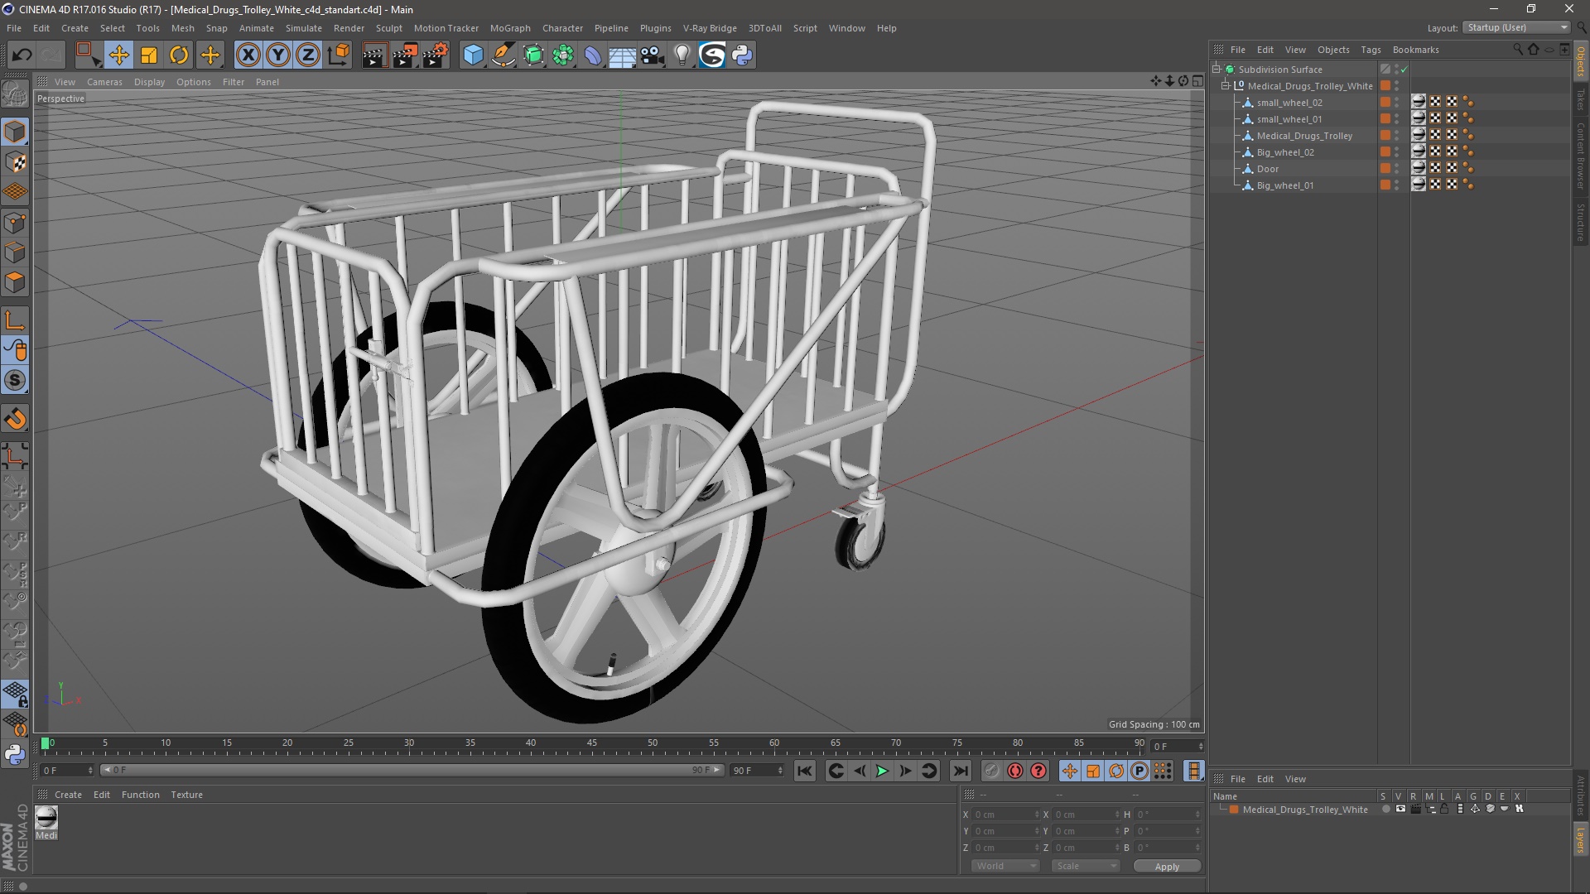The image size is (1590, 894).
Task: Toggle Z axis lock
Action: [x=308, y=55]
